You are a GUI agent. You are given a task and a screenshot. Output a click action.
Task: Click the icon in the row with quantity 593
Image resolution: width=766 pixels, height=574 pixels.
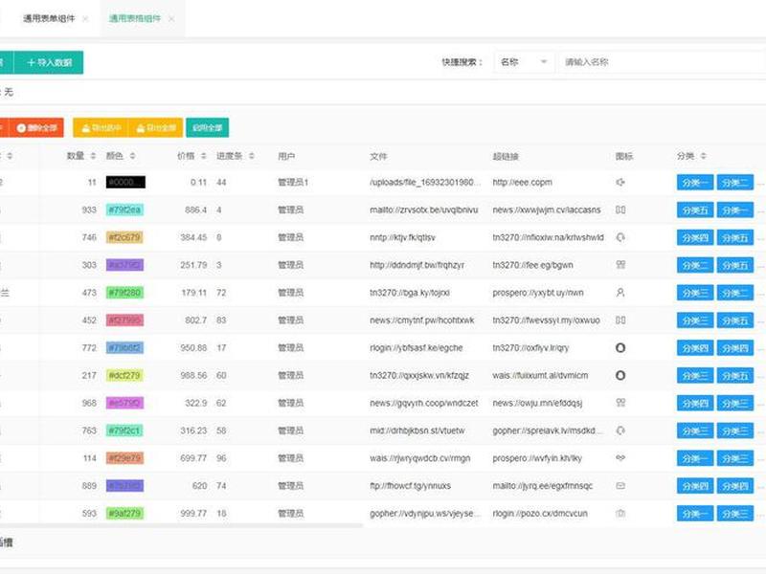620,513
